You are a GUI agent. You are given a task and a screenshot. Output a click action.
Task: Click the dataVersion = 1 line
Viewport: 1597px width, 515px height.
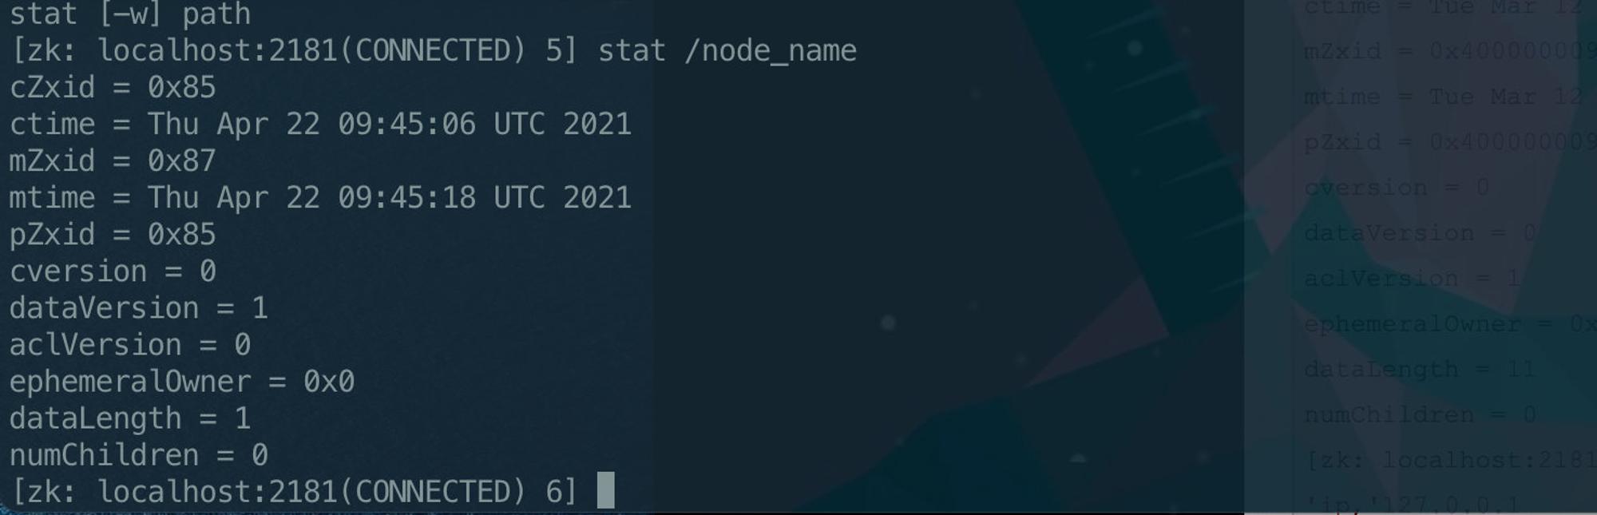tap(139, 308)
